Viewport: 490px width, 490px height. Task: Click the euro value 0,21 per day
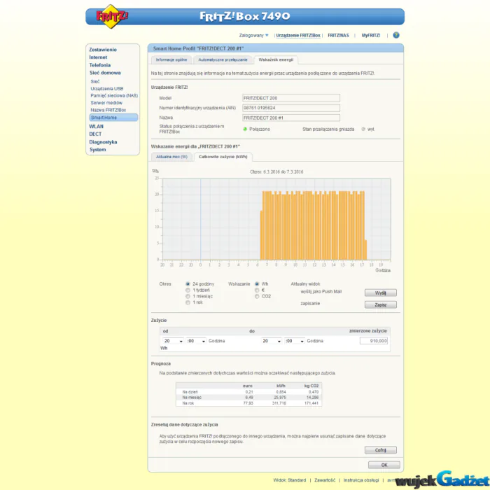coord(249,392)
